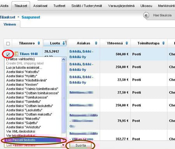Click the Suorita execute button
The height and width of the screenshot is (149, 175).
[x=80, y=145]
